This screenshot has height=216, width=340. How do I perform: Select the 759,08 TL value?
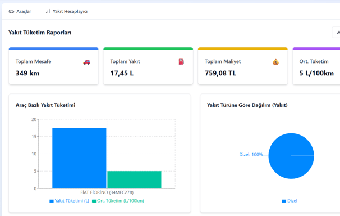click(220, 73)
